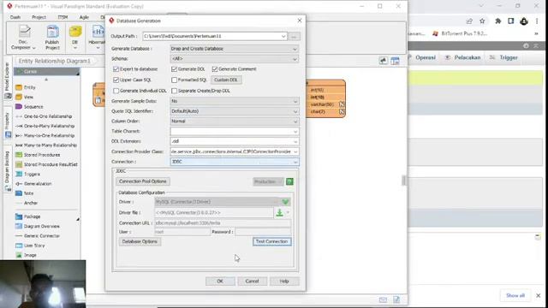Open the Dash menu
Viewport: 548px width, 308px height.
pos(15,17)
